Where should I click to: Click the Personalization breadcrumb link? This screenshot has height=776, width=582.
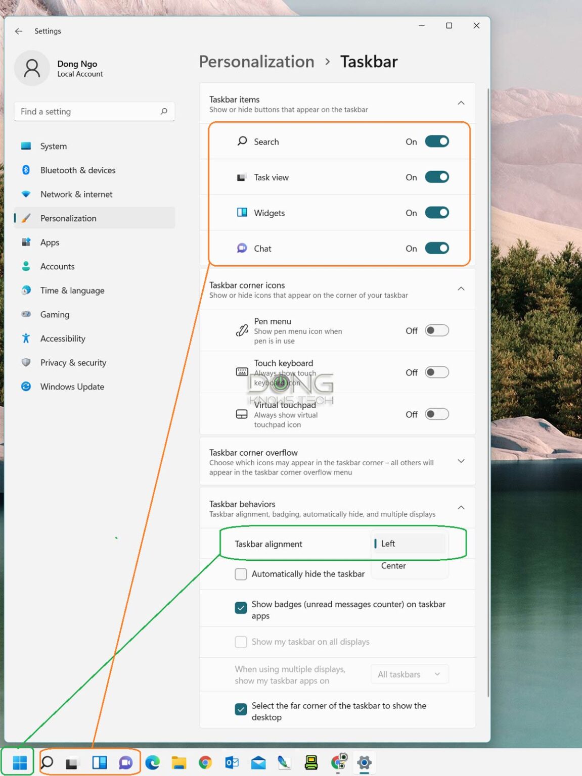pos(256,62)
